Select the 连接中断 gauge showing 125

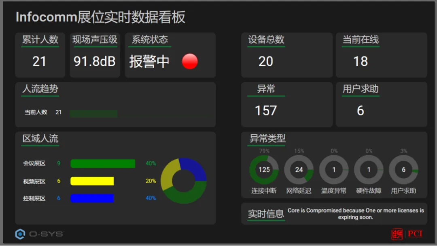(x=264, y=170)
